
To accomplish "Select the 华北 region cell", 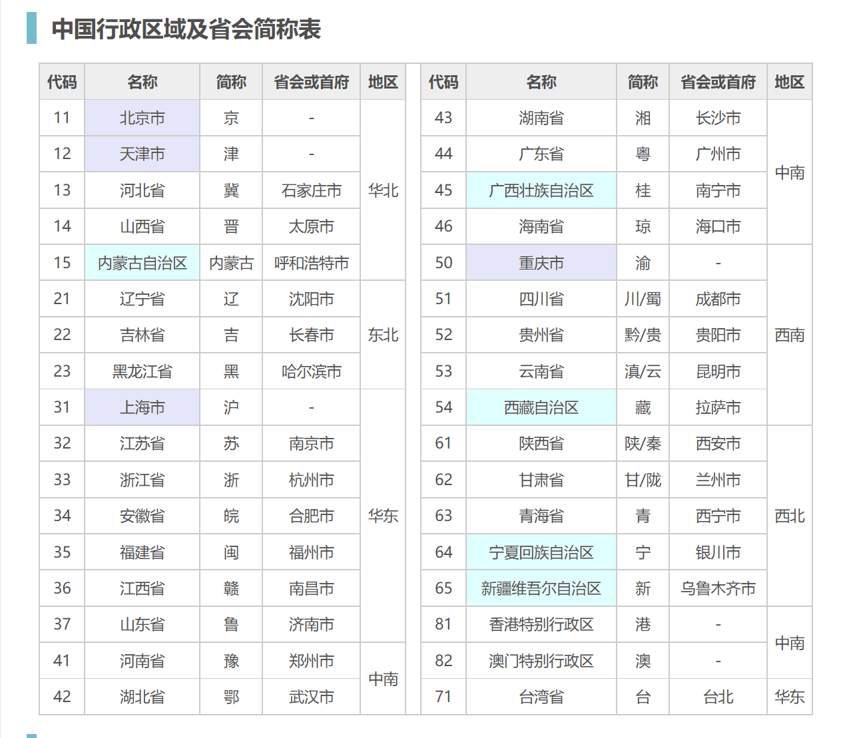I will [x=383, y=190].
